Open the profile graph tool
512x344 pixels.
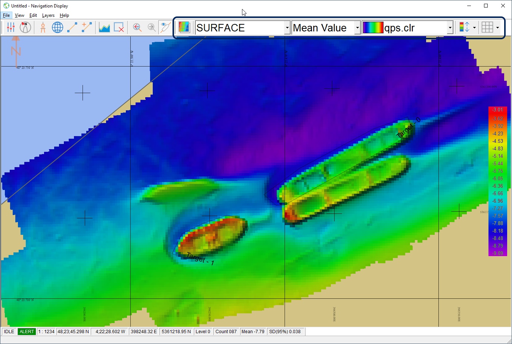tap(104, 27)
